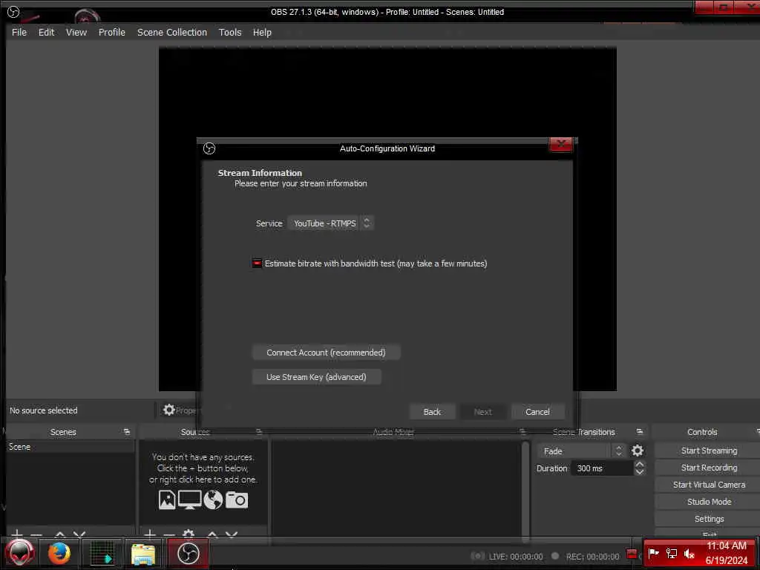
Task: Cancel the Auto-Configuration Wizard
Action: [537, 411]
